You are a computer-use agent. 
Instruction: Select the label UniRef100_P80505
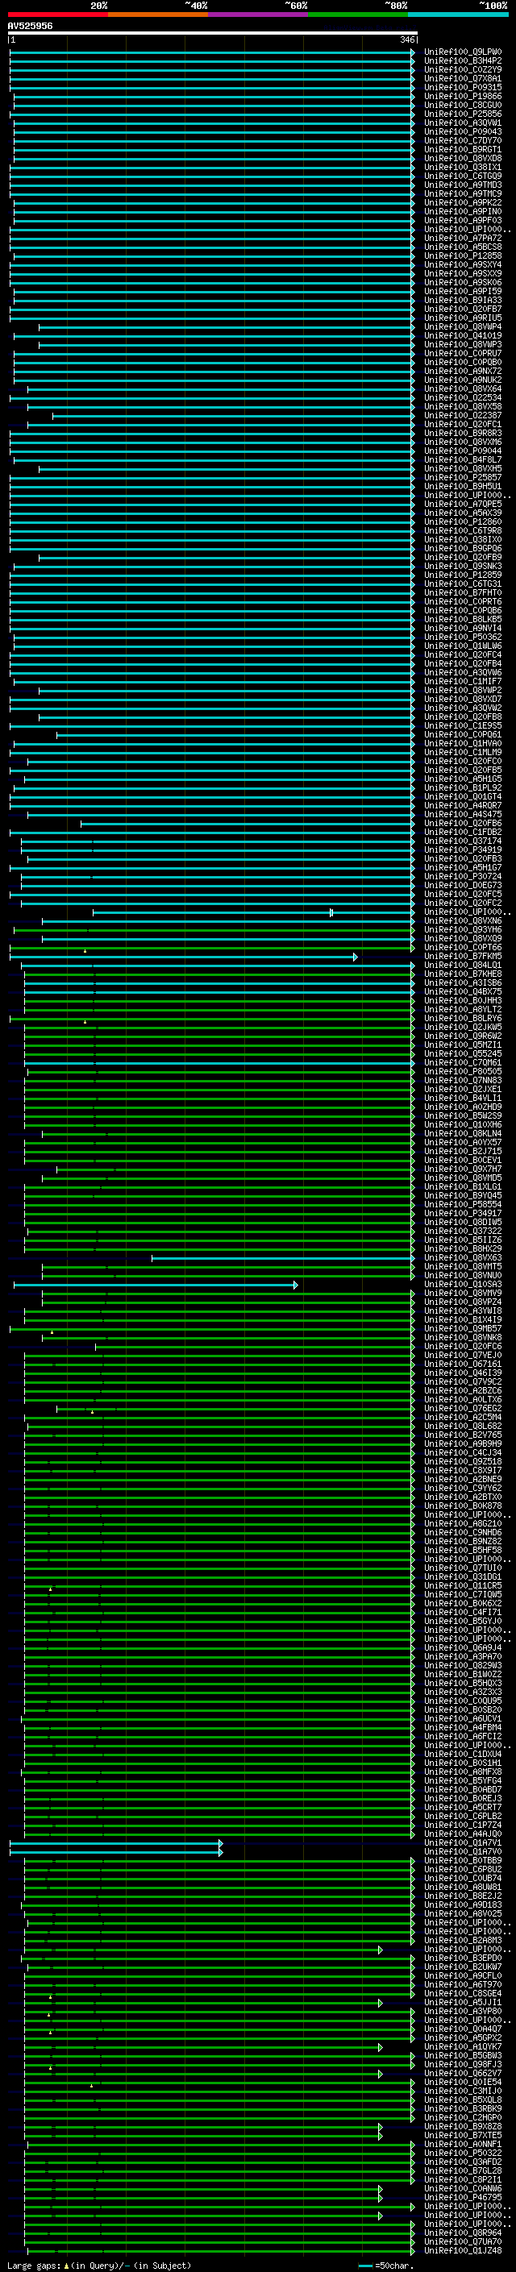tap(463, 1072)
